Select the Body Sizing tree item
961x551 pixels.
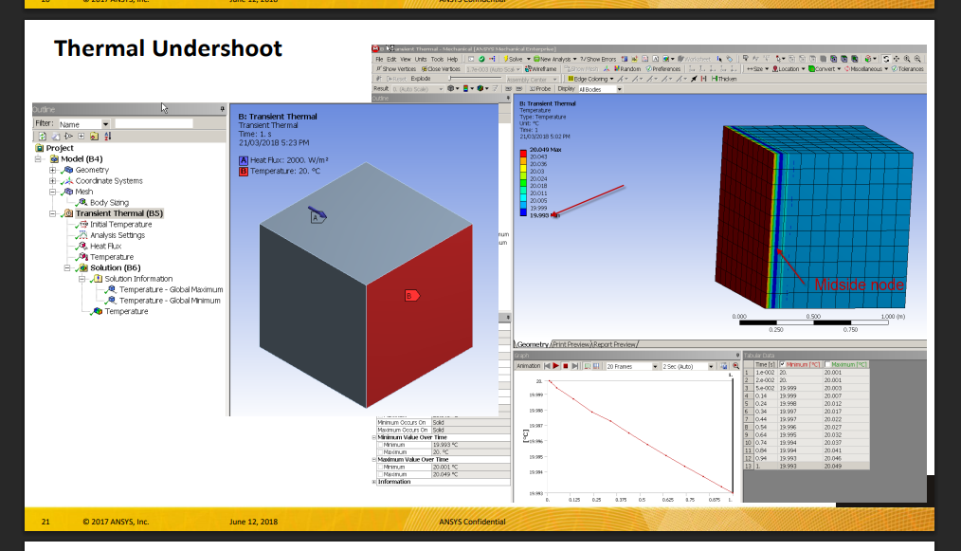click(109, 203)
